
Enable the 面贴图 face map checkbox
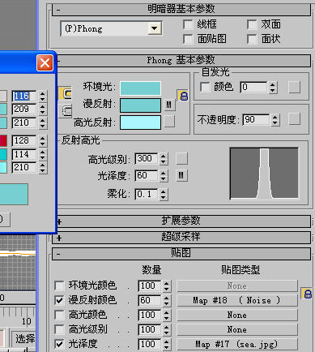coord(188,39)
